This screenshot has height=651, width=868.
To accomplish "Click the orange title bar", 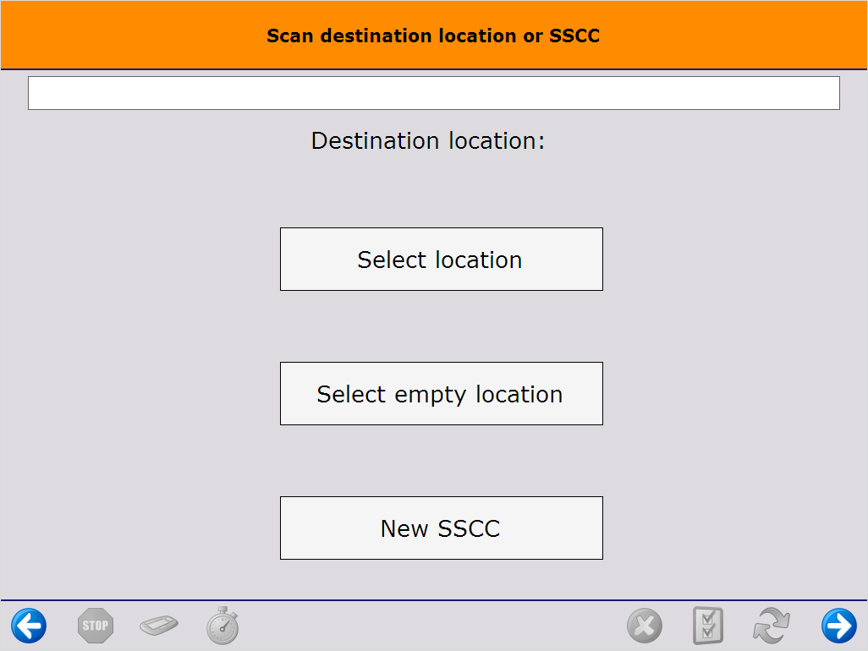I will click(433, 36).
